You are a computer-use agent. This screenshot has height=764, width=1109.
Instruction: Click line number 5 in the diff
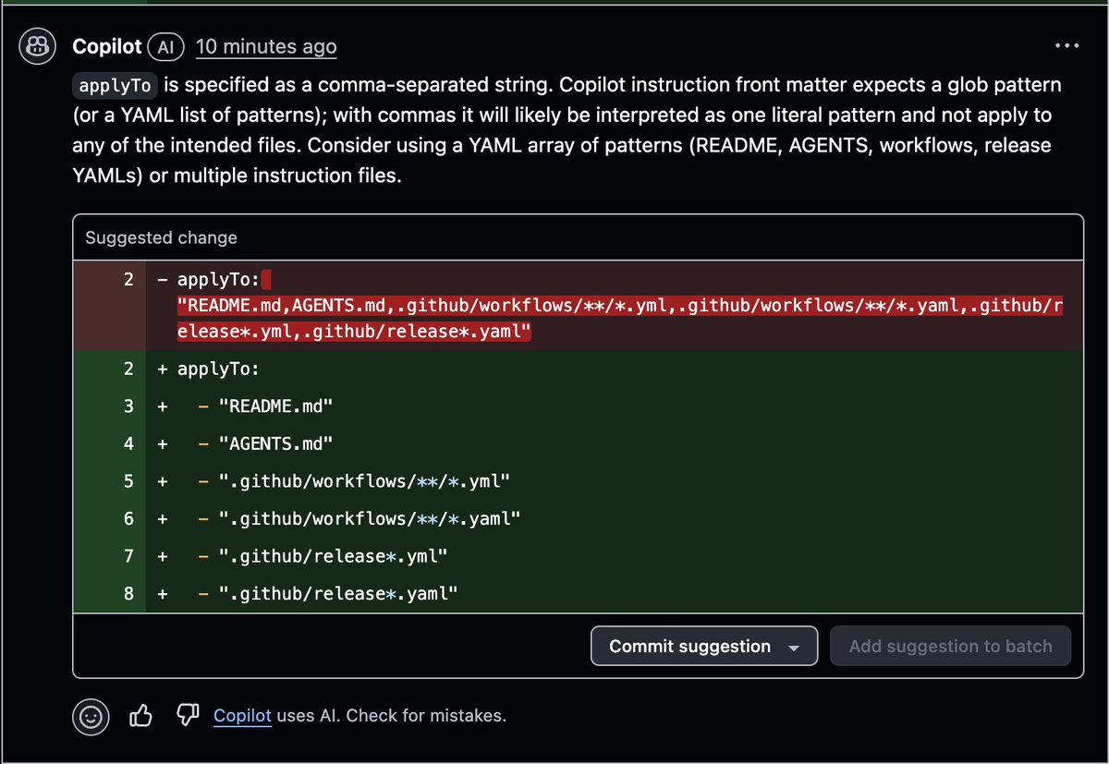(128, 481)
